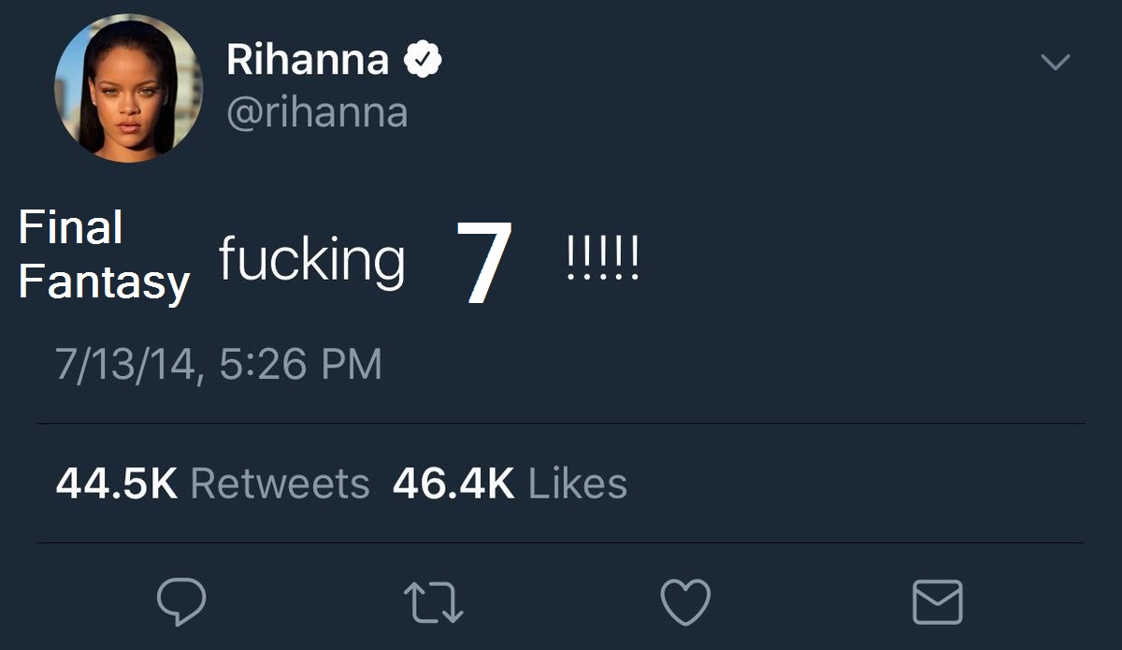Like the tweet with the heart icon
Viewport: 1122px width, 650px height.
[x=685, y=601]
